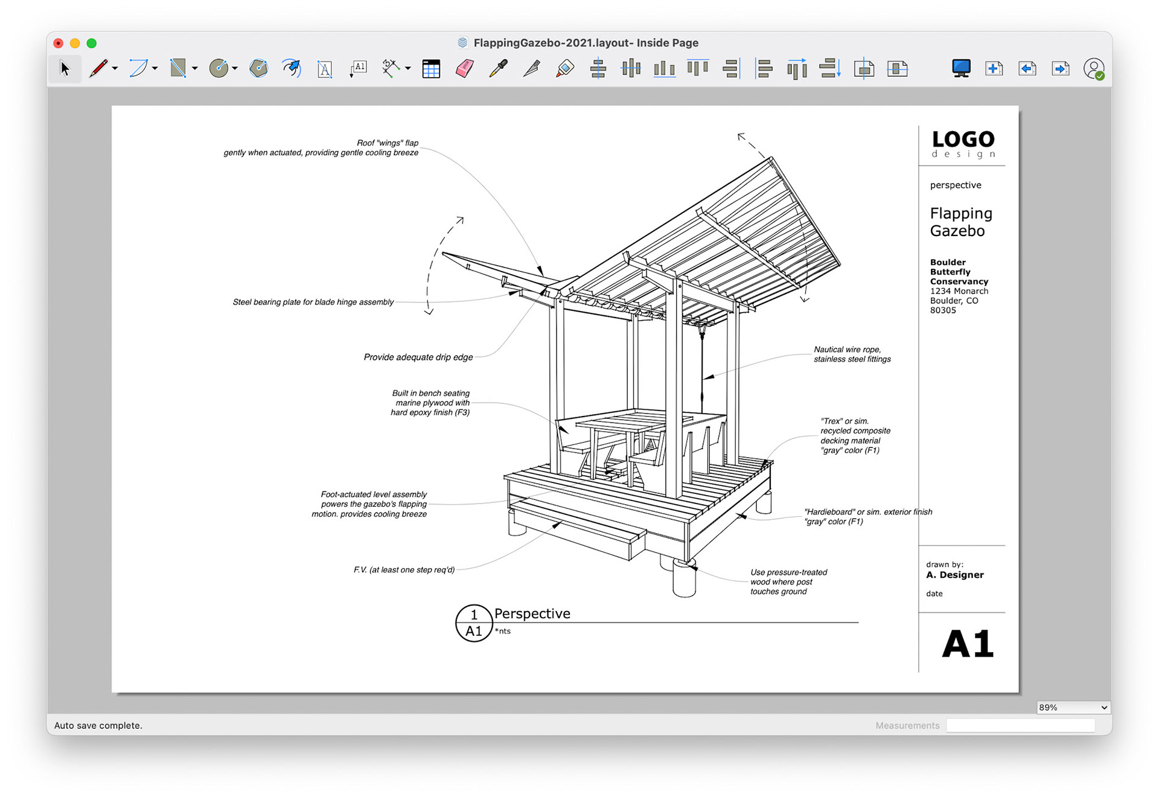
Task: Open the 89% zoom level dropdown
Action: point(1073,707)
